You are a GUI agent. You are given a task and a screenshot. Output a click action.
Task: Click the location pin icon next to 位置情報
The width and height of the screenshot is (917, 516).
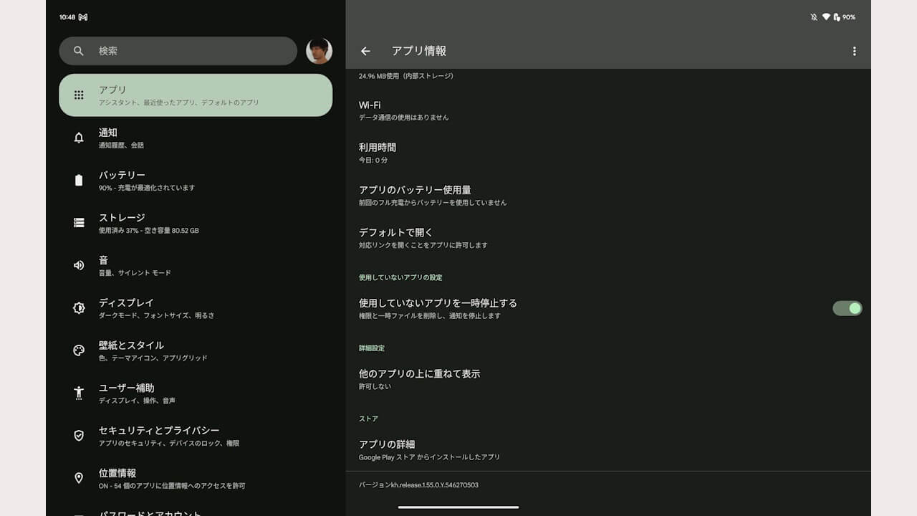coord(79,478)
